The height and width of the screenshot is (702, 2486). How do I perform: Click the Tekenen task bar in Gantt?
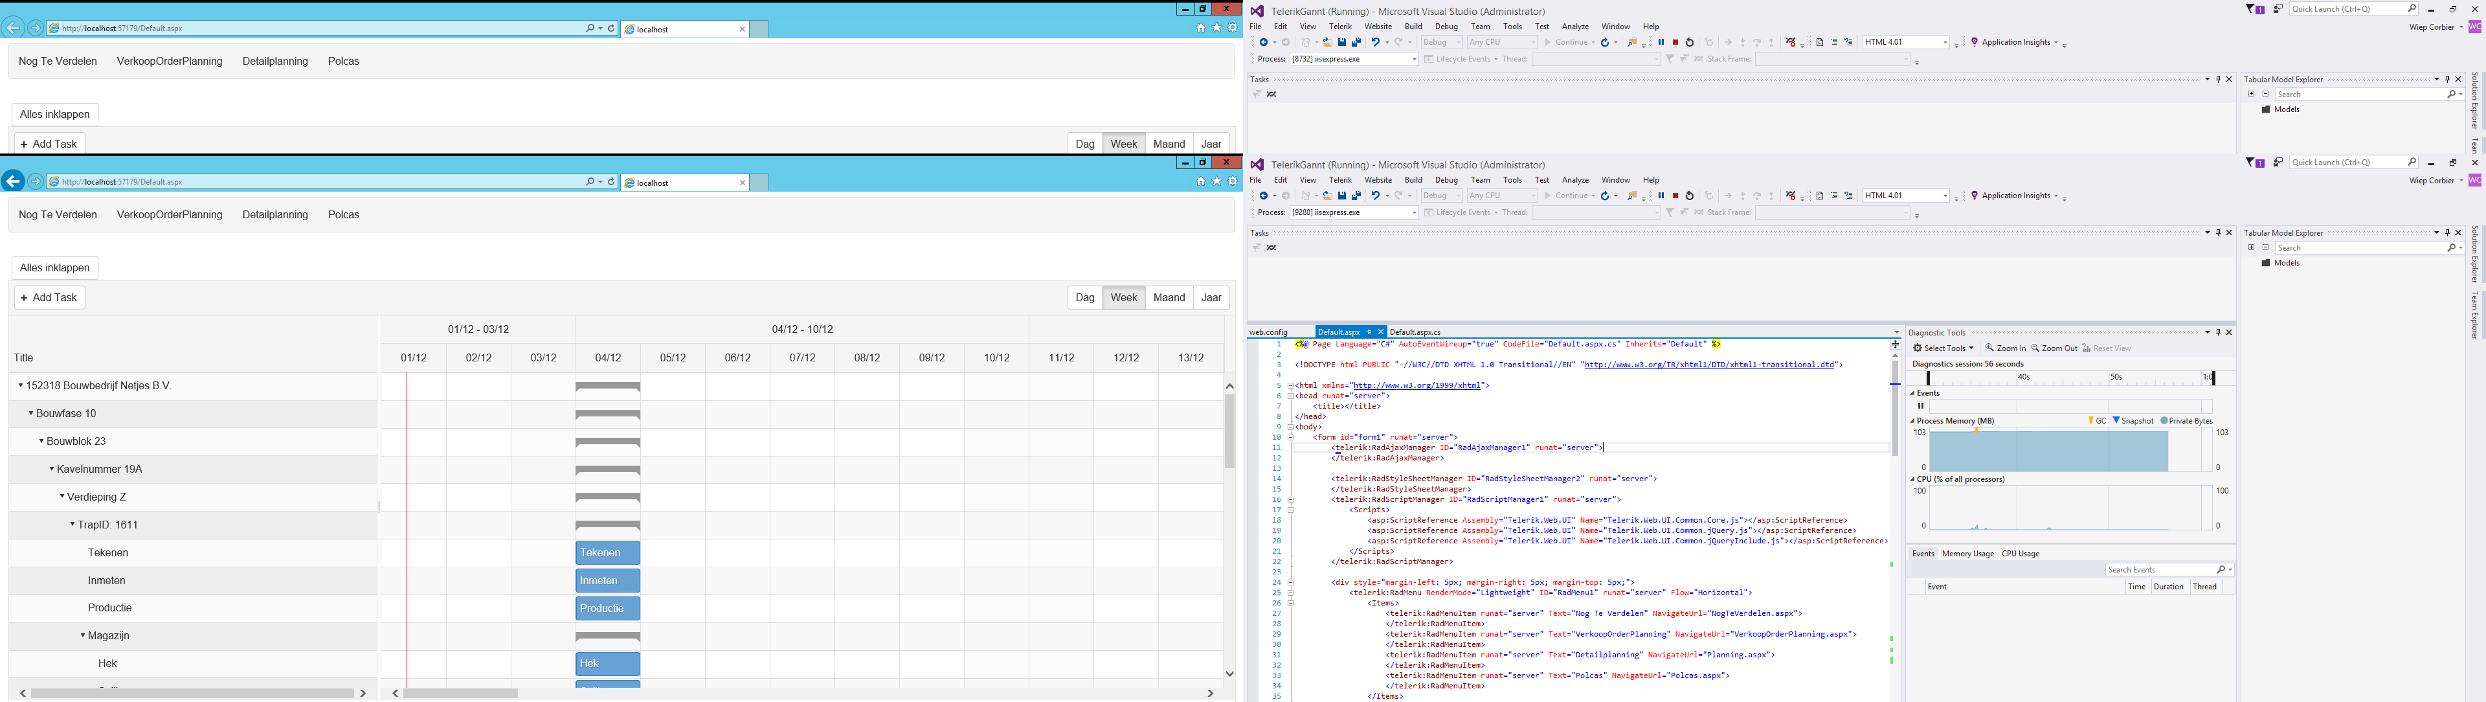click(607, 553)
